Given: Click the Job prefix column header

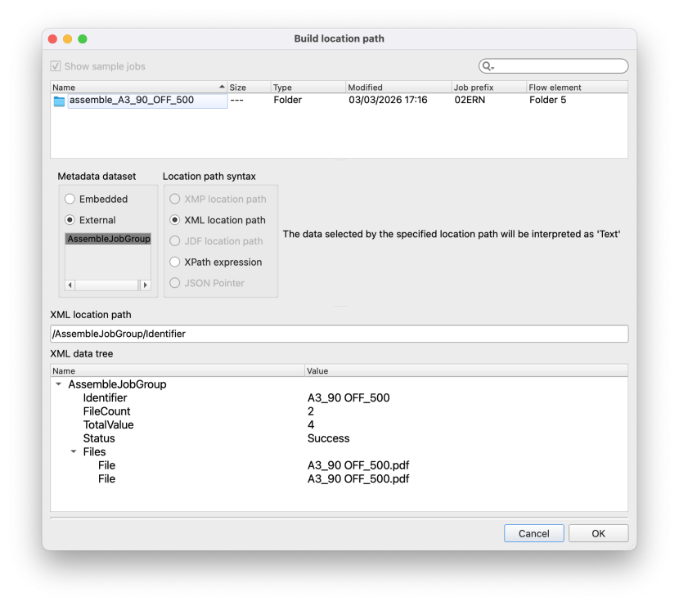Looking at the screenshot, I should point(487,88).
